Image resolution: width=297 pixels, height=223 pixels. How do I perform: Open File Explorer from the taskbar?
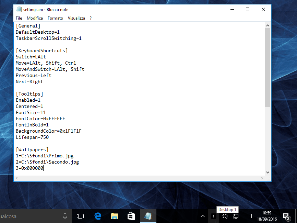click(115, 216)
